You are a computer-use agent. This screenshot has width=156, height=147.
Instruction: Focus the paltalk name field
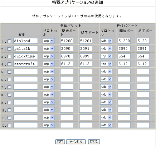tap(26, 49)
